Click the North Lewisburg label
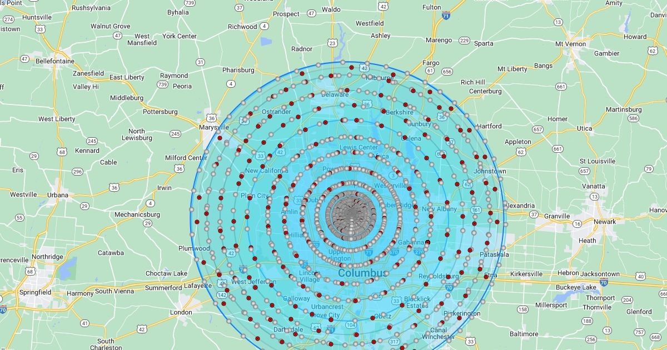Image resolution: width=667 pixels, height=350 pixels. pos(136,134)
